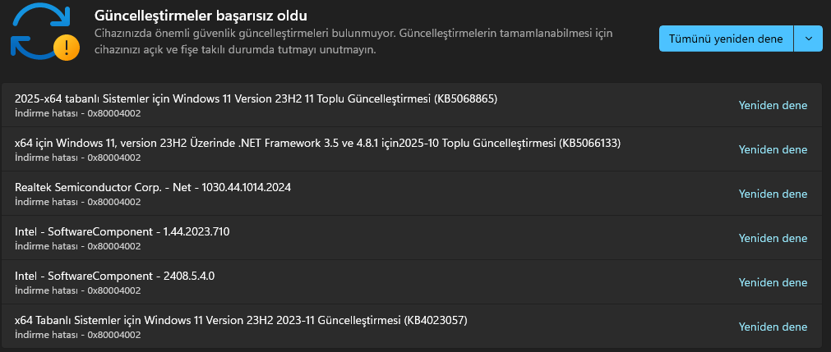Retry Intel SoftwareComponent 2408.5.4.0 download
Image resolution: width=831 pixels, height=352 pixels.
click(773, 283)
